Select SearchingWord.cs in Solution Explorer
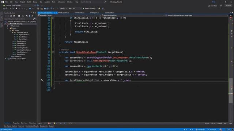 (x=22, y=48)
